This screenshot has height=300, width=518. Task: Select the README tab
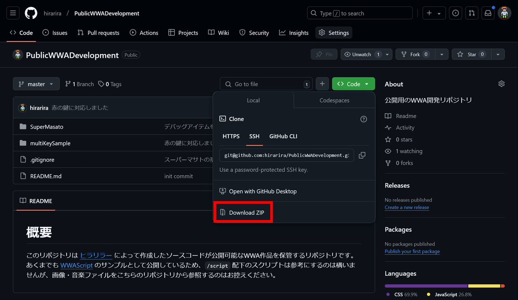pyautogui.click(x=36, y=201)
